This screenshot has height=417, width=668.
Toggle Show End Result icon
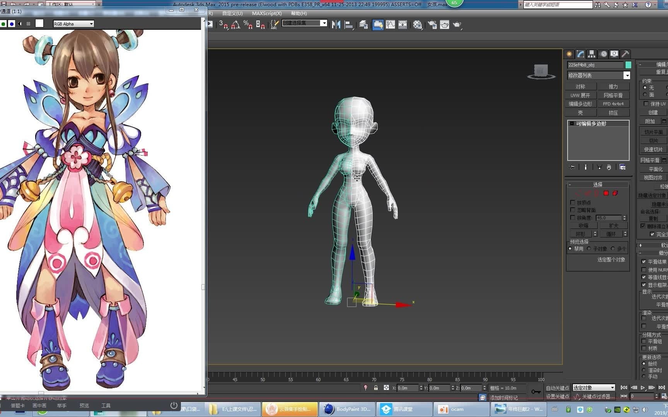pyautogui.click(x=586, y=167)
